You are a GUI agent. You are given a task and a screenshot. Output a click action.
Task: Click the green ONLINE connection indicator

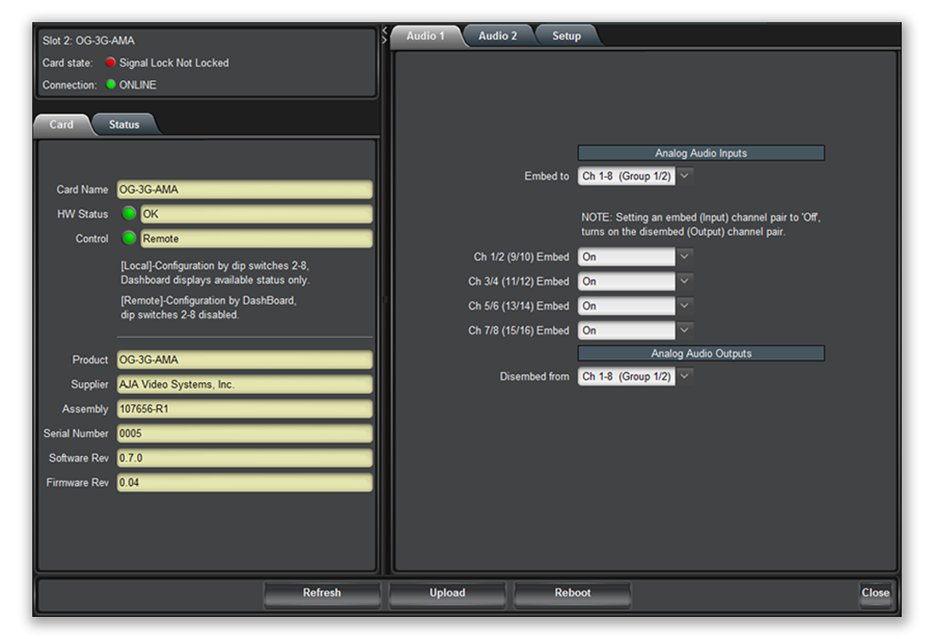111,84
